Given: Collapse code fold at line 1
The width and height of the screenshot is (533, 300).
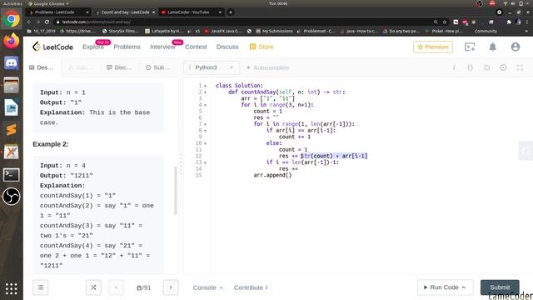Looking at the screenshot, I should click(x=206, y=86).
